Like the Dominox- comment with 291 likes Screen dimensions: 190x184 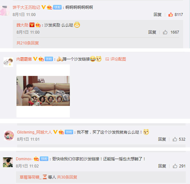(175, 166)
